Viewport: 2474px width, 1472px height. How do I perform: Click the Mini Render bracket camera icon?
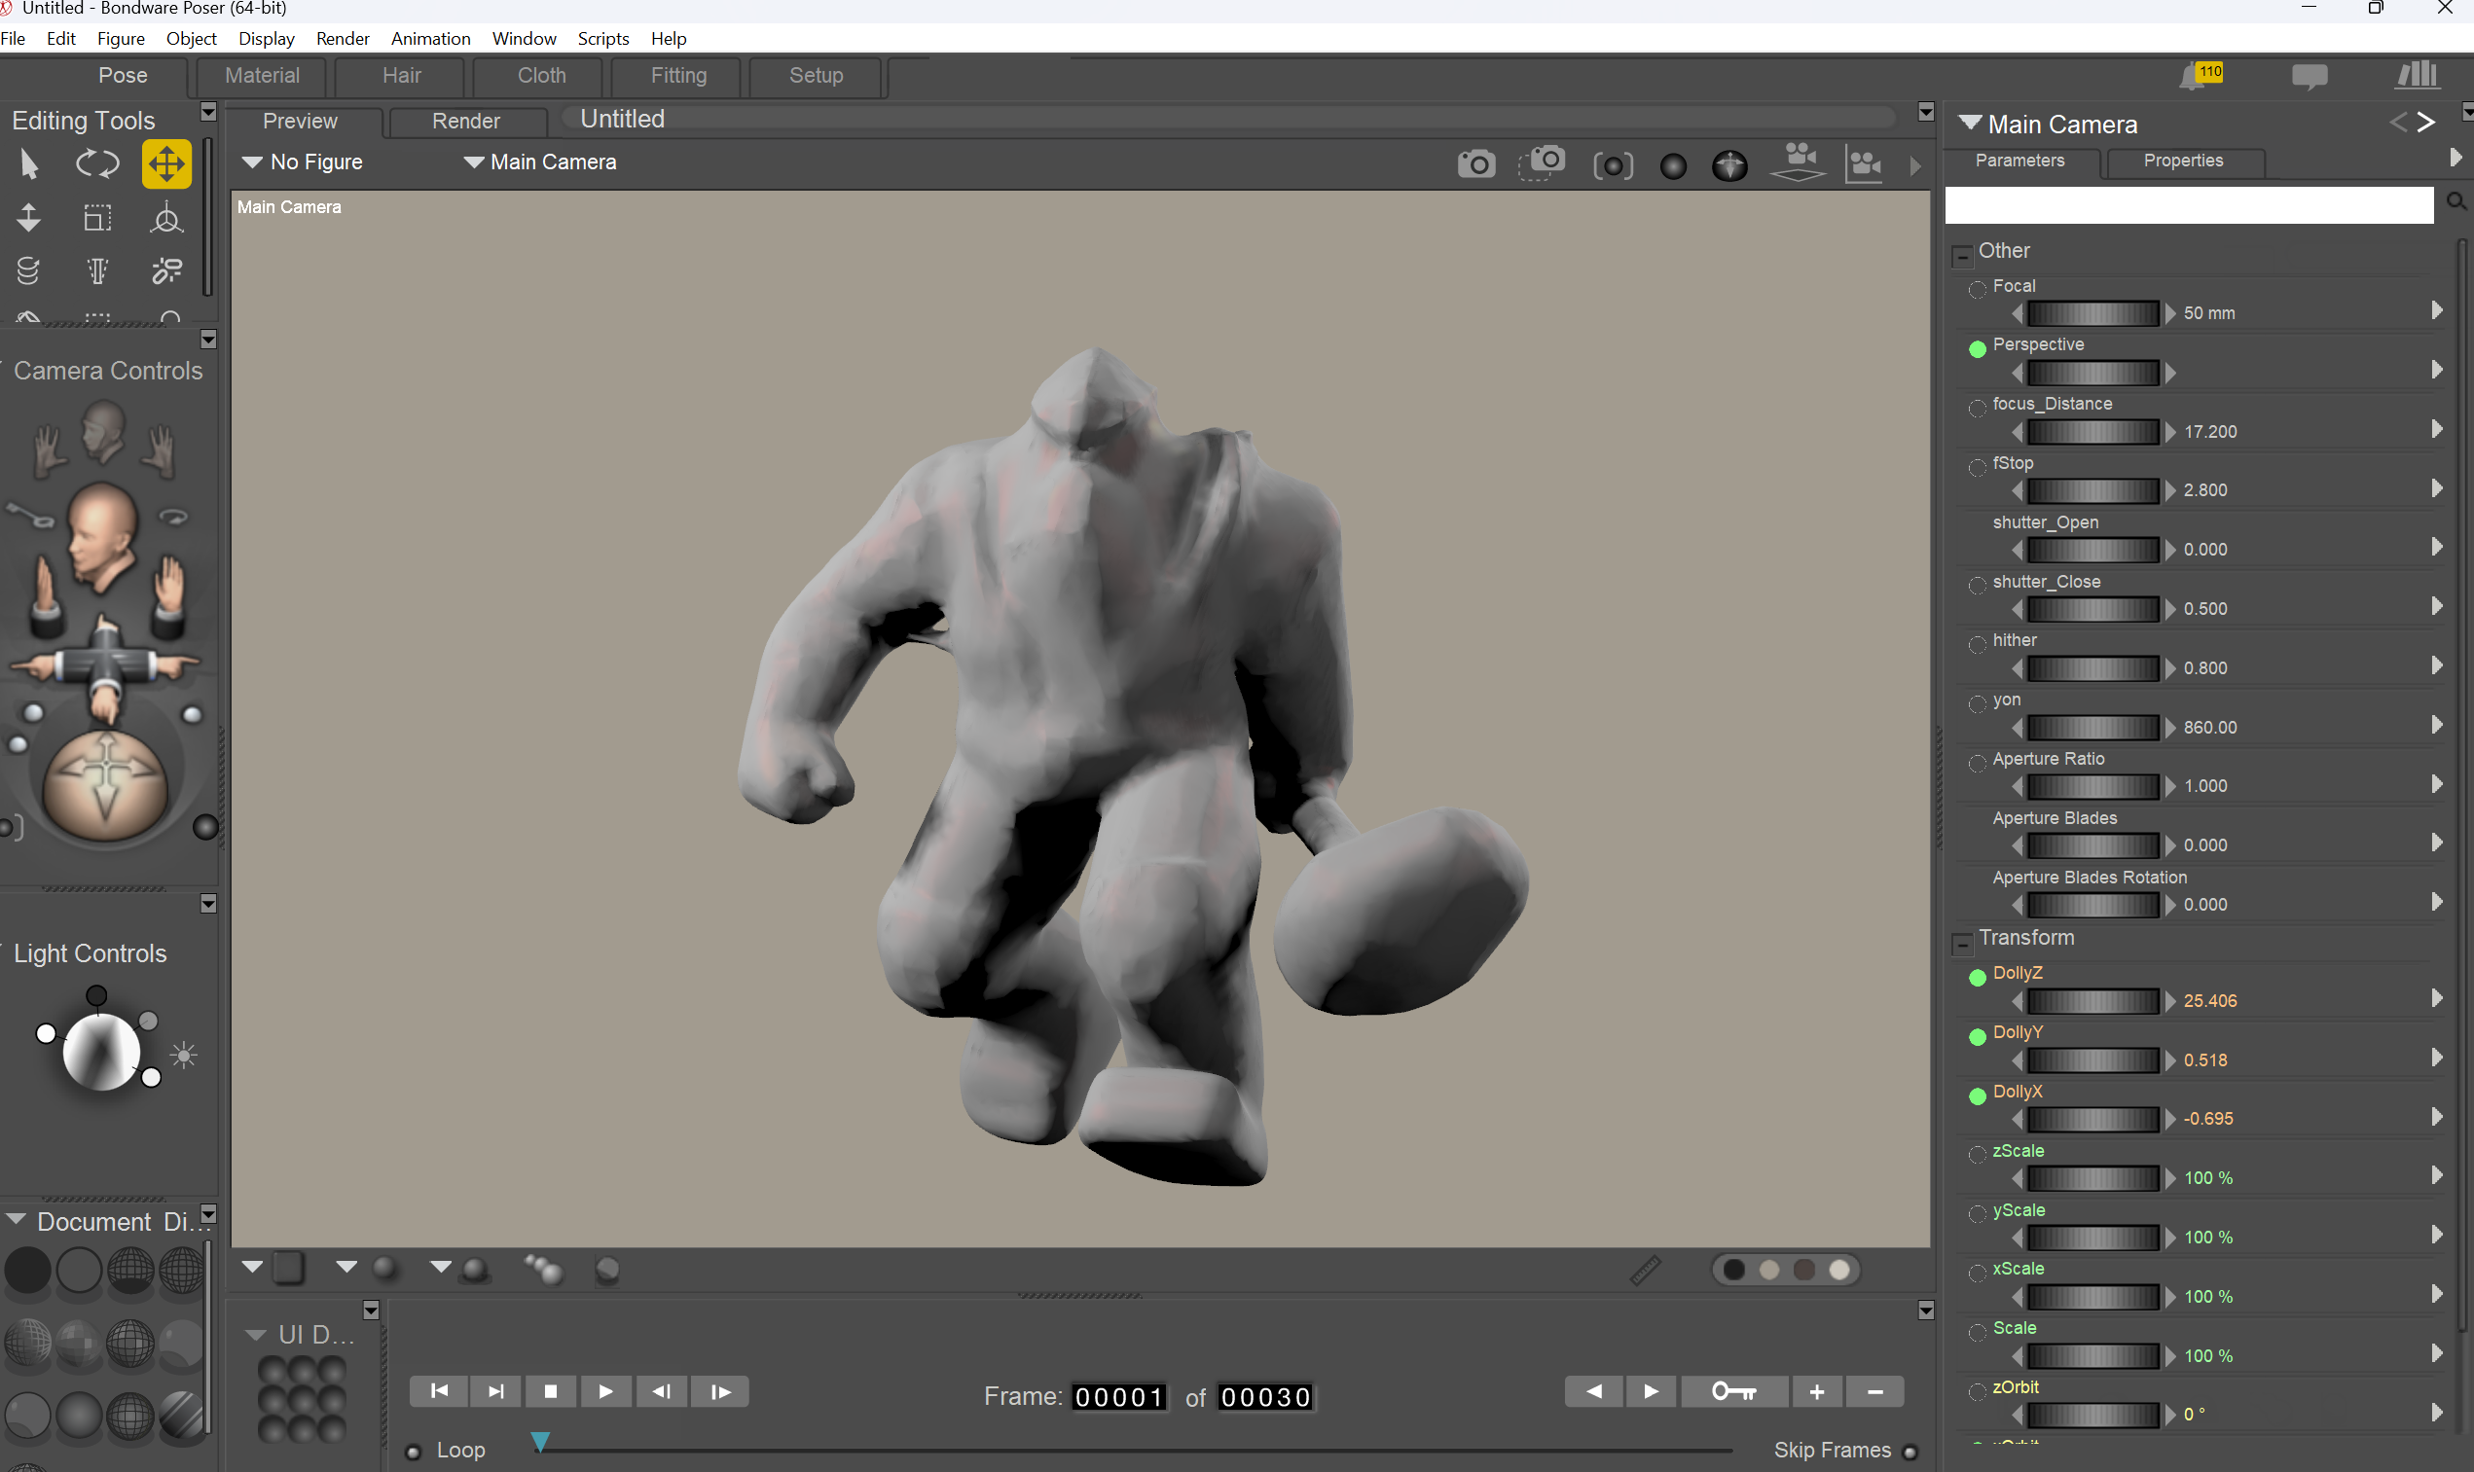point(1613,165)
